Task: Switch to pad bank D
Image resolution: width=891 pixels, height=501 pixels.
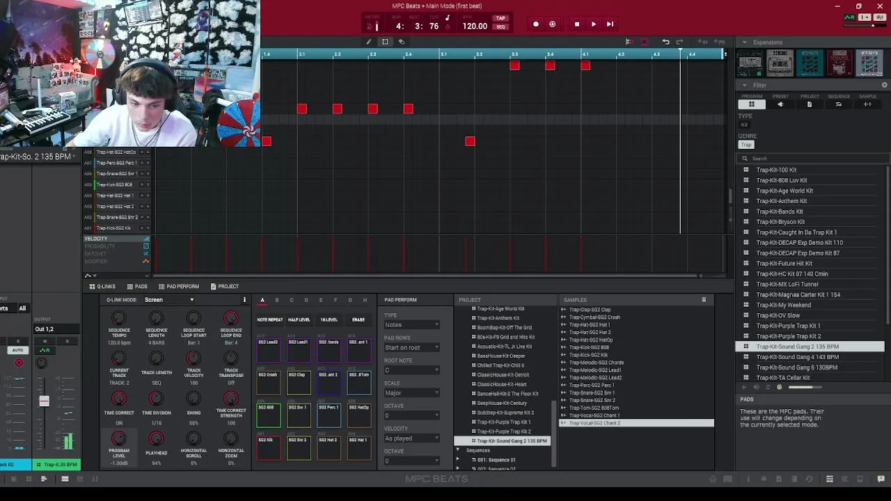Action: click(x=306, y=301)
